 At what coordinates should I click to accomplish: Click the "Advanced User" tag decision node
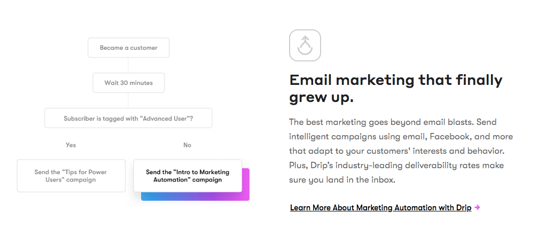click(x=128, y=118)
